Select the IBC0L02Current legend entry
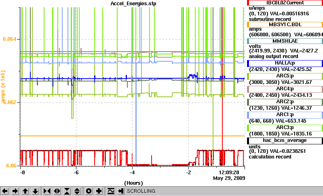The width and height of the screenshot is (323, 196). click(285, 3)
